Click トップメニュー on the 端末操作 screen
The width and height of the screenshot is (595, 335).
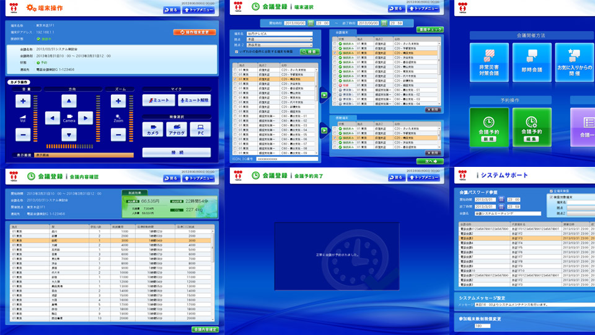(x=199, y=10)
